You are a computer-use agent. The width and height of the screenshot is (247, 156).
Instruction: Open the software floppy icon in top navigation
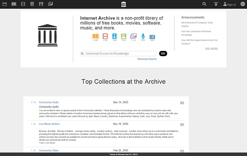[x=41, y=4]
